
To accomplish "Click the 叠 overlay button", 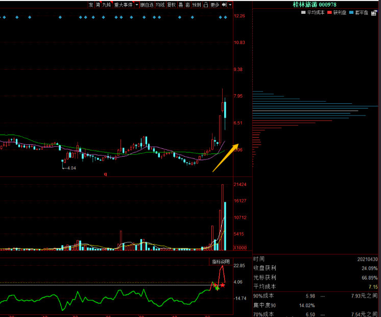I will pyautogui.click(x=181, y=5).
